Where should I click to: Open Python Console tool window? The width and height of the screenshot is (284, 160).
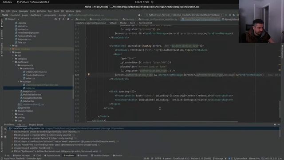(52, 156)
